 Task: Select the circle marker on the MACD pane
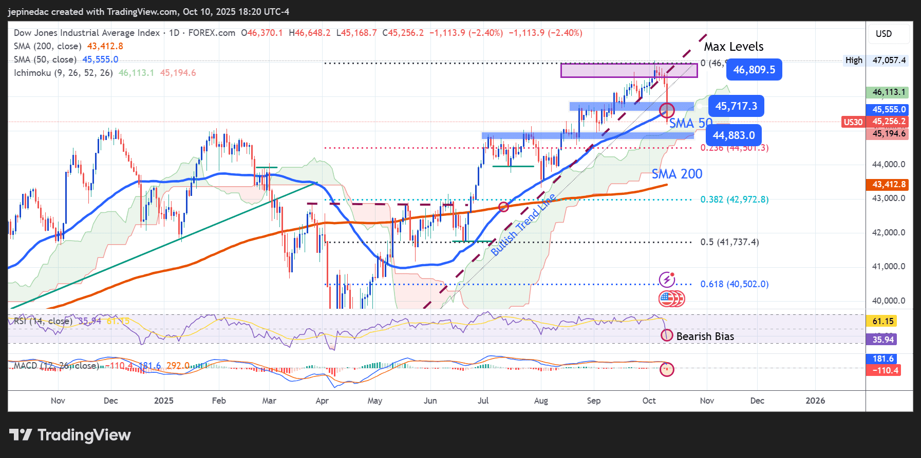tap(667, 369)
